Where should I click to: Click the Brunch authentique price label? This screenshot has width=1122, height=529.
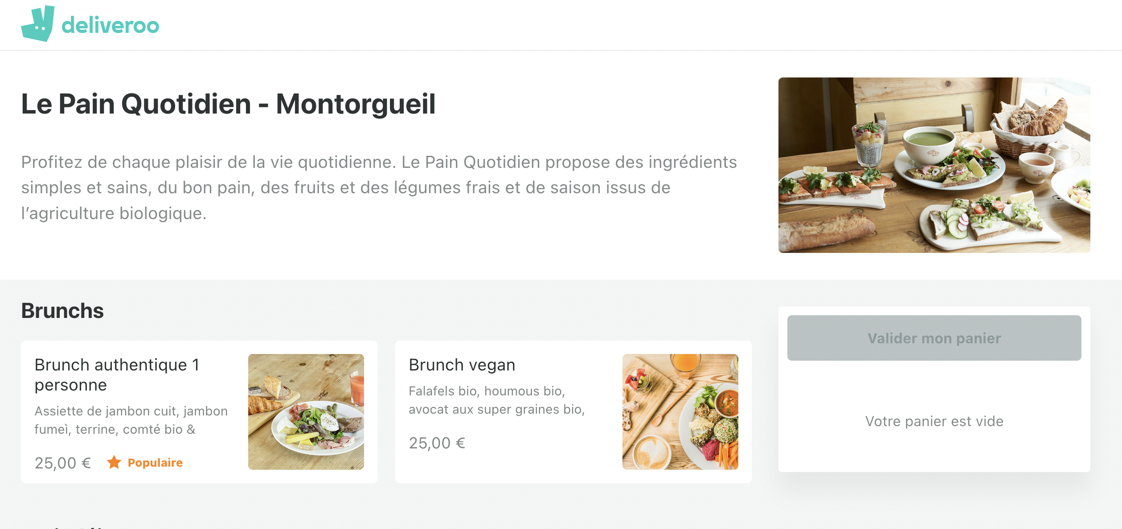pyautogui.click(x=62, y=462)
